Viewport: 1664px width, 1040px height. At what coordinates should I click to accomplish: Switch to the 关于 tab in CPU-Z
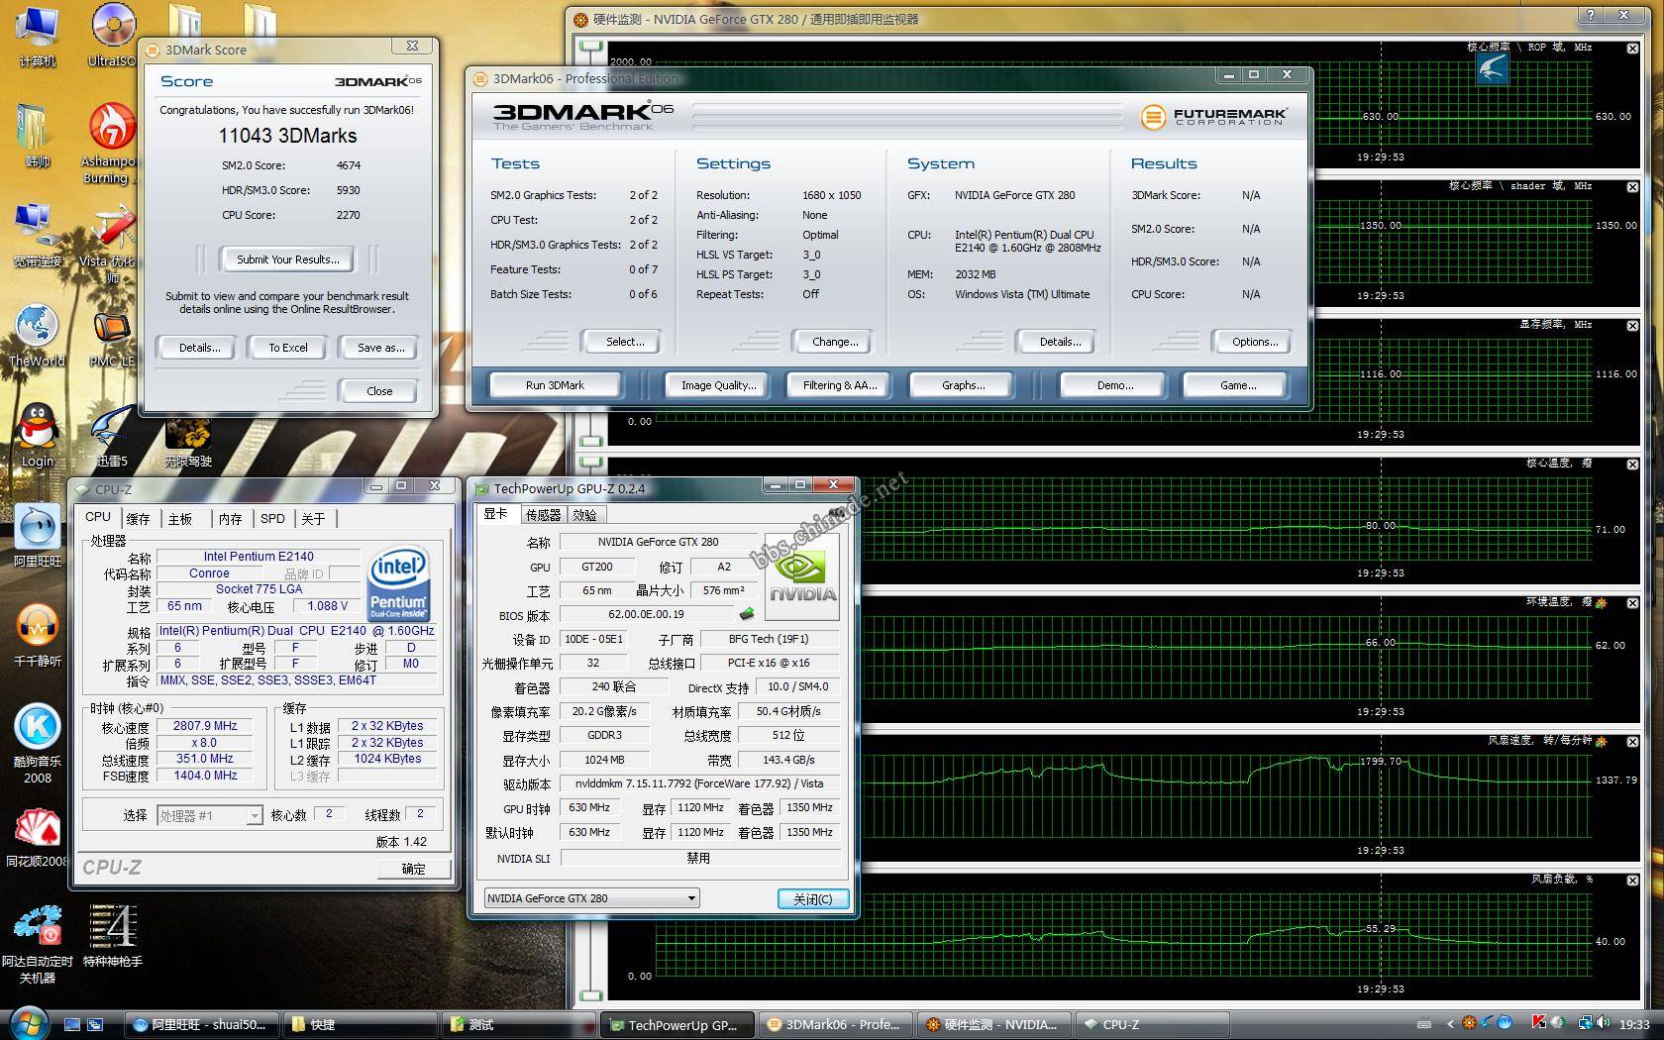(x=313, y=518)
